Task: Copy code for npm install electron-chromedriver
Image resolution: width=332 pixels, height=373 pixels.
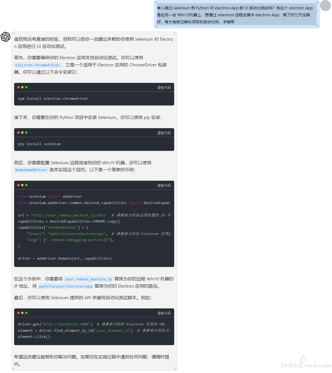Action: click(164, 88)
